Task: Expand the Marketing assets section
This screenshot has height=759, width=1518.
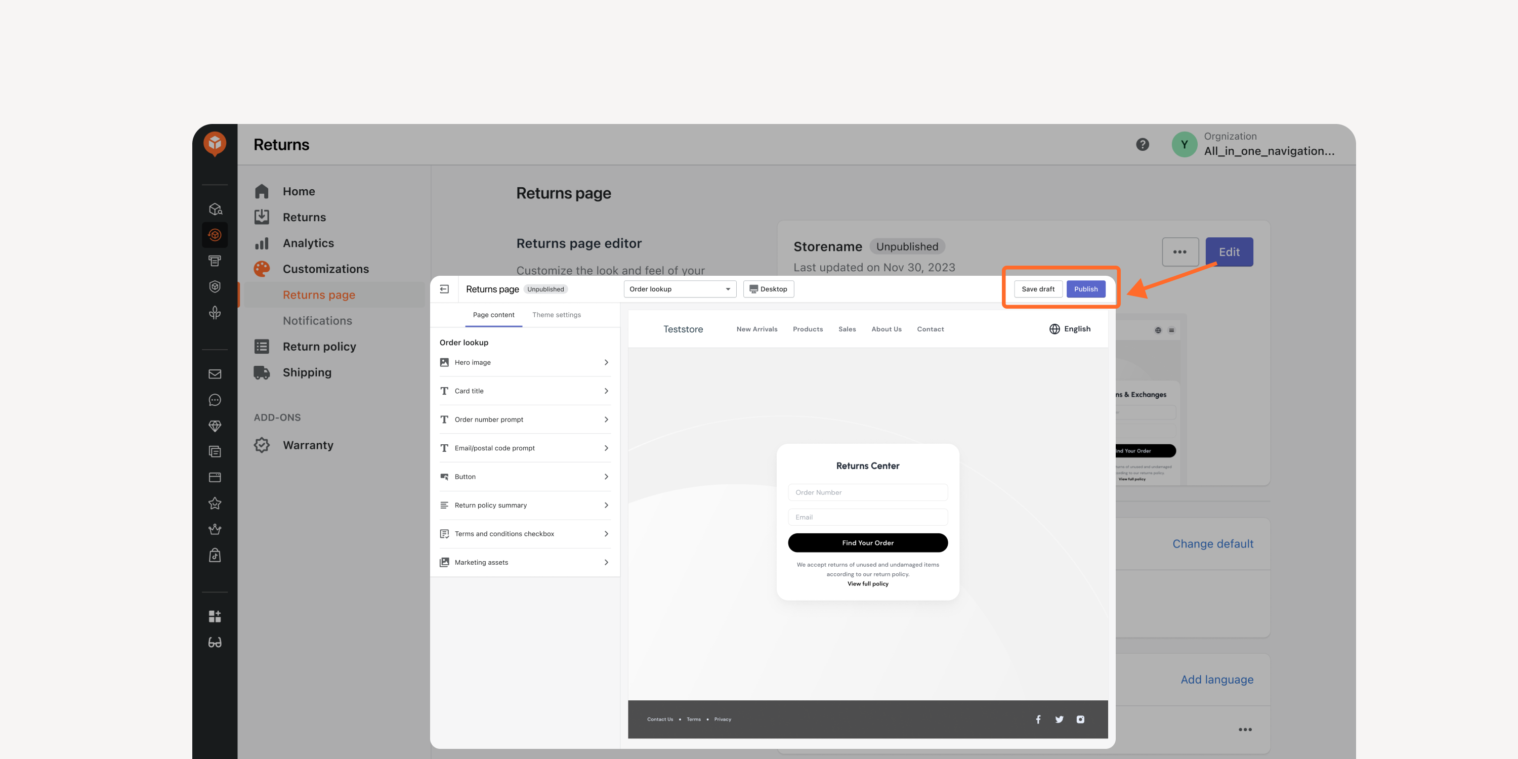Action: click(525, 563)
